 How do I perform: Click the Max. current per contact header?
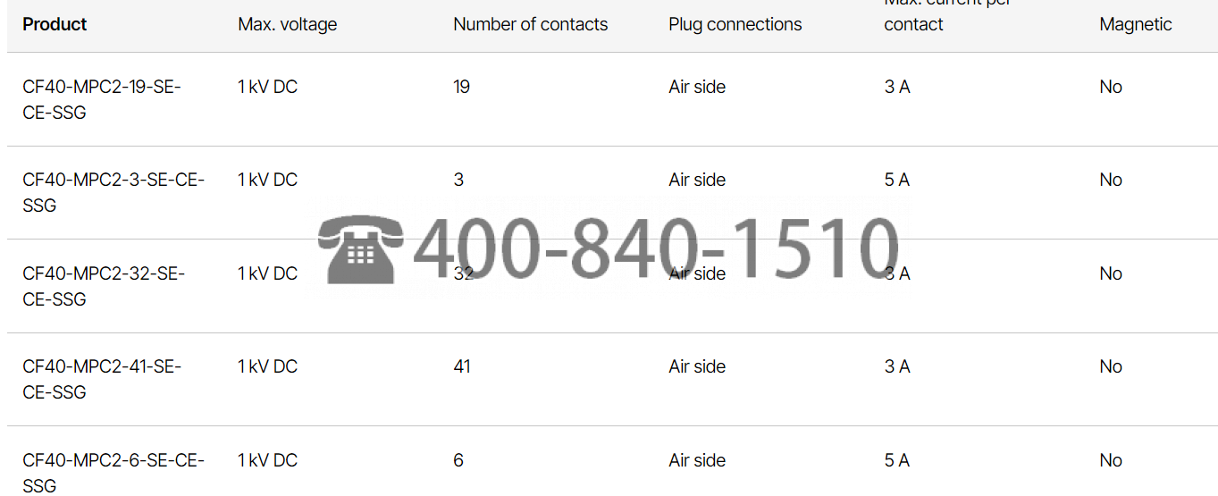[x=947, y=13]
